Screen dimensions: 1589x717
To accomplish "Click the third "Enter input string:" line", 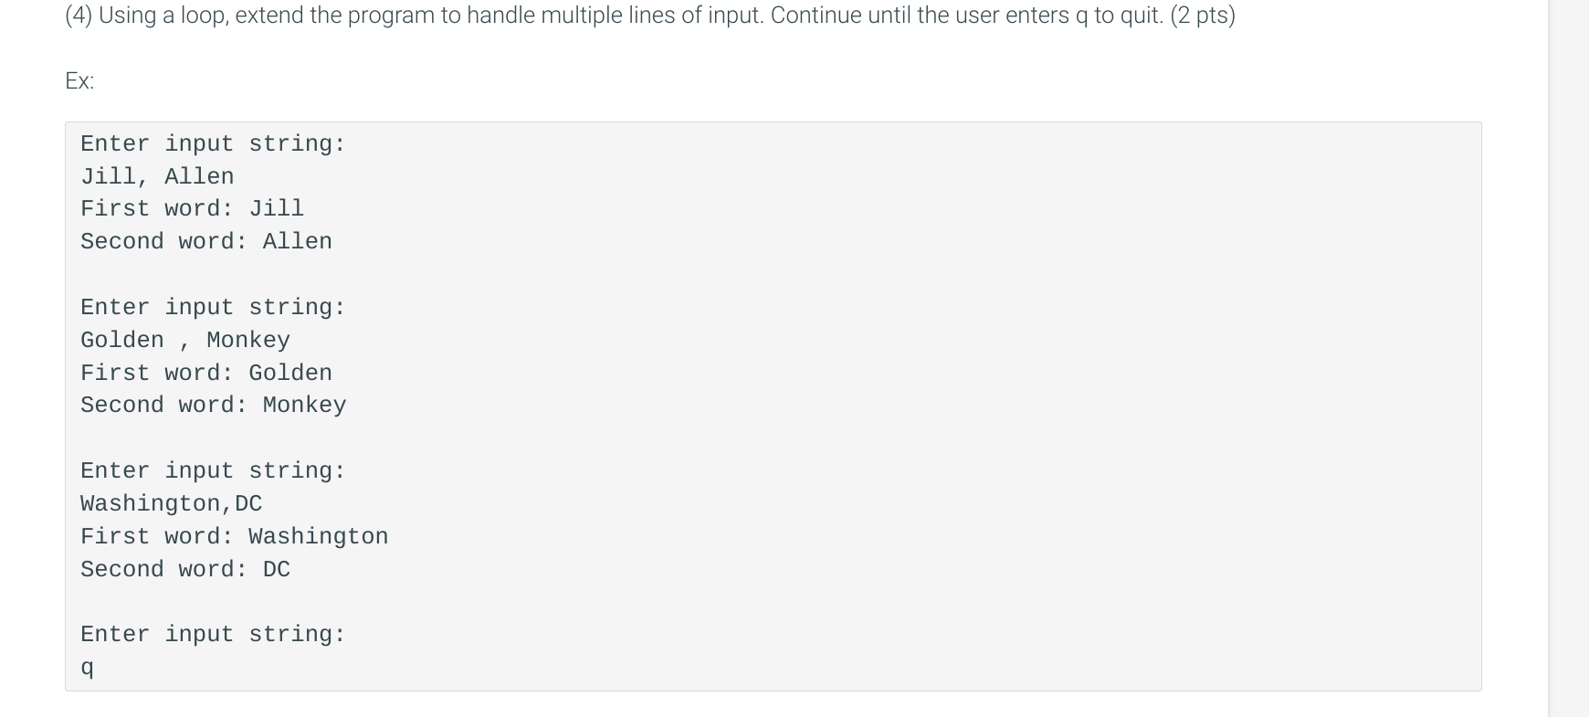I will [213, 470].
